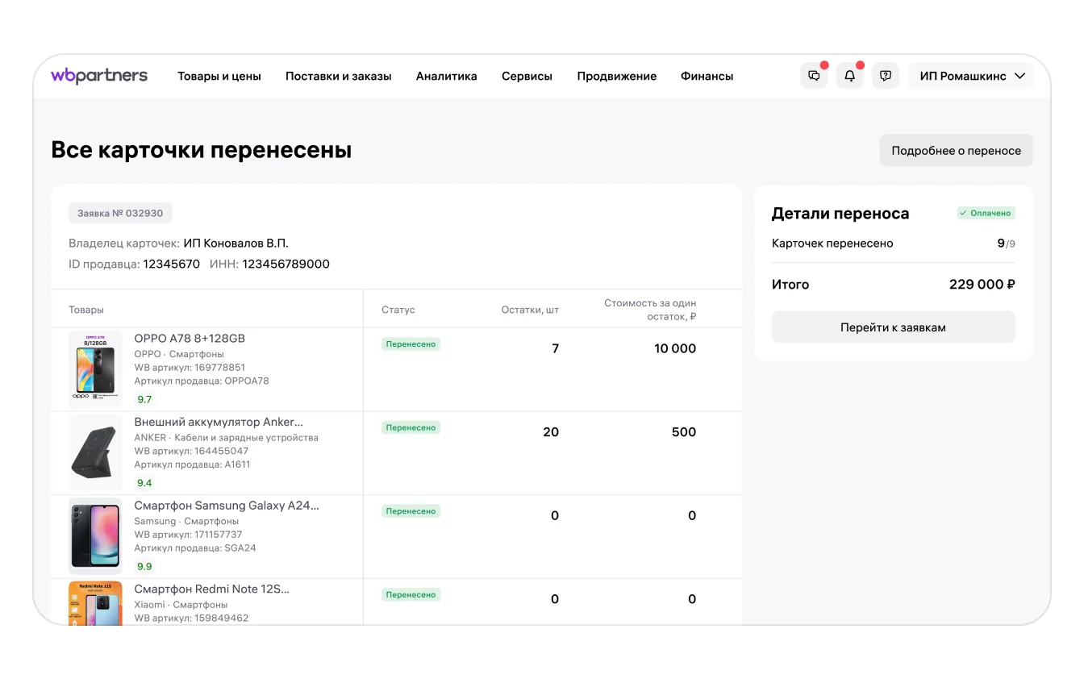Screen dimensions: 1084x679
Task: Open the Смартфон Samsung Galaxy A24 title
Action: tap(227, 506)
